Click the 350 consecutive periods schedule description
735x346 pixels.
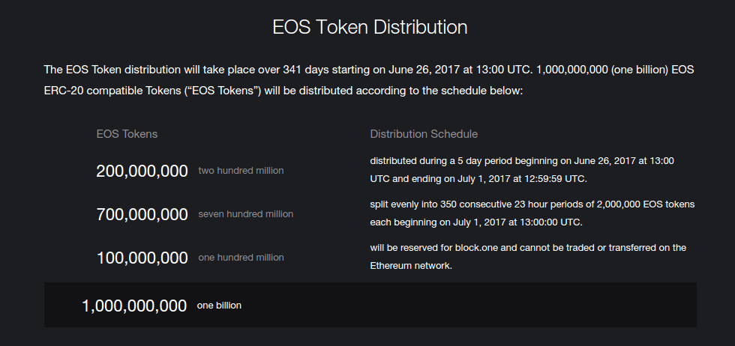tap(532, 213)
